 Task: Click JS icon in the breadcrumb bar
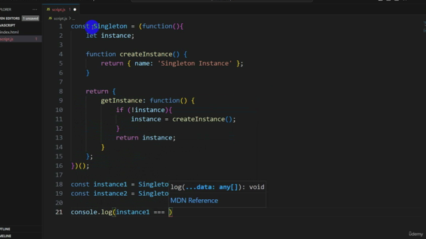tap(50, 19)
